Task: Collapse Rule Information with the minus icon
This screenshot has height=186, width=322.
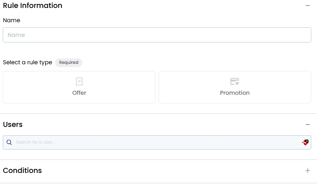Action: [x=307, y=6]
